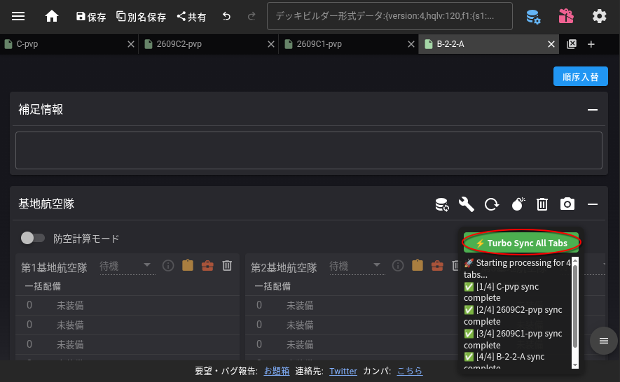Click into the 補足情報 text area
This screenshot has height=382, width=620.
(309, 150)
